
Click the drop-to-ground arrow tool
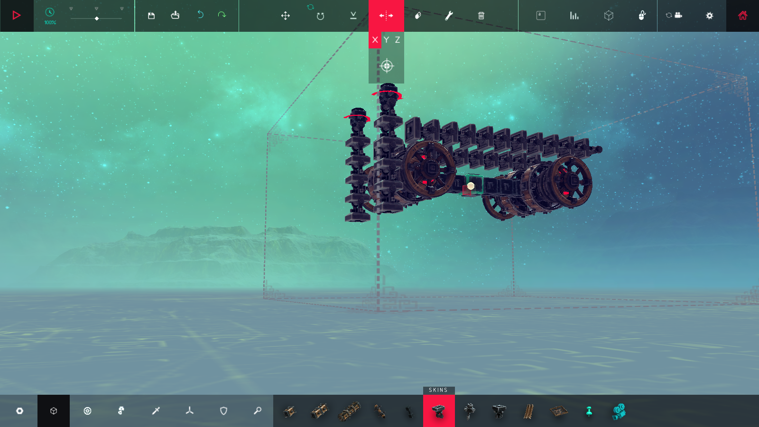click(353, 16)
